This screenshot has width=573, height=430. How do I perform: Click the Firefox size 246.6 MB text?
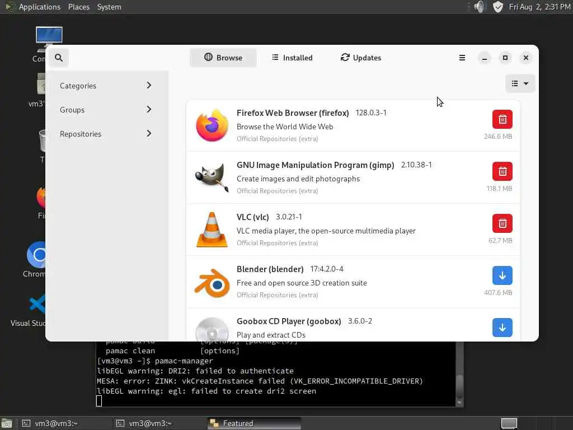point(497,137)
